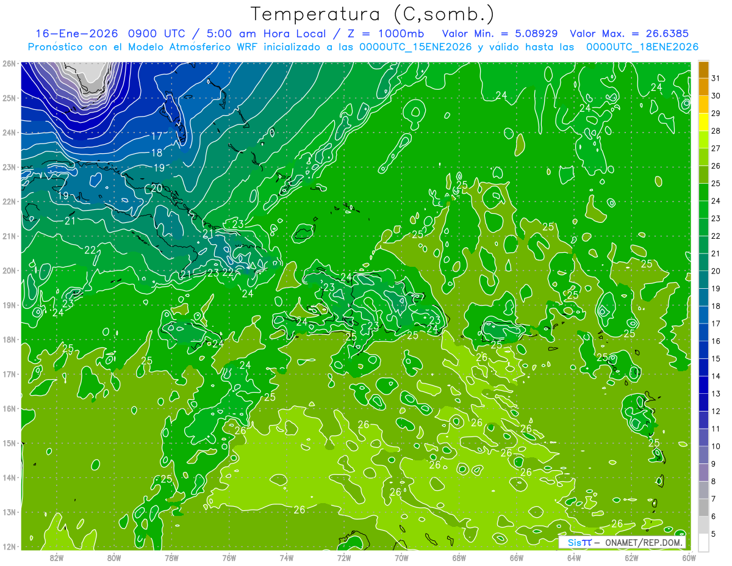Click the '82W' longitude axis label

click(57, 557)
